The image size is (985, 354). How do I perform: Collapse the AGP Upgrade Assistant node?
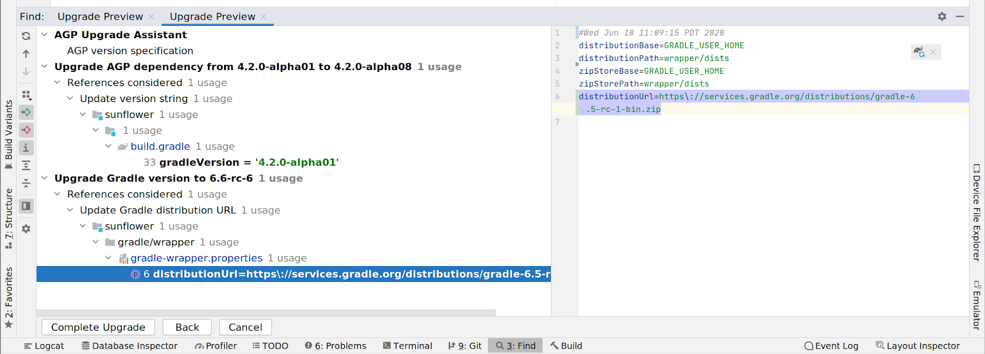coord(44,35)
